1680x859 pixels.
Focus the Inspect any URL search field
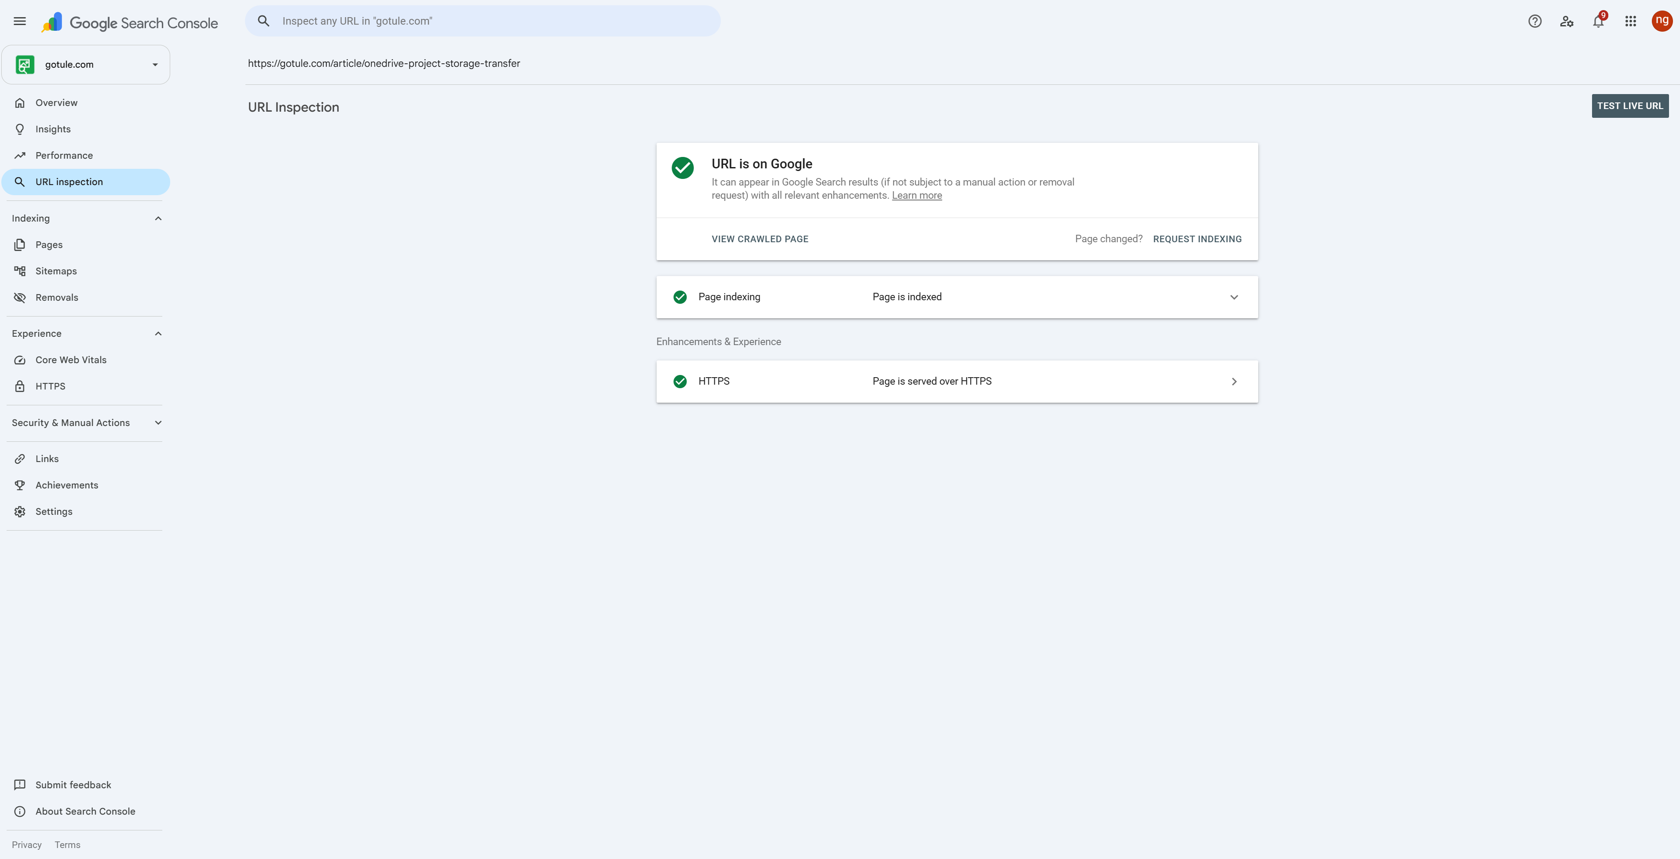482,21
